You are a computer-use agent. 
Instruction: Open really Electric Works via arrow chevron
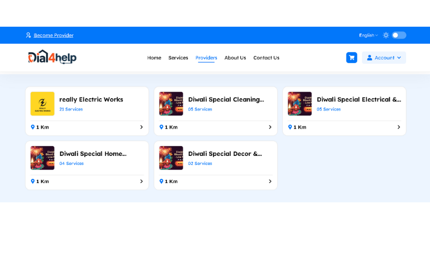(x=141, y=127)
